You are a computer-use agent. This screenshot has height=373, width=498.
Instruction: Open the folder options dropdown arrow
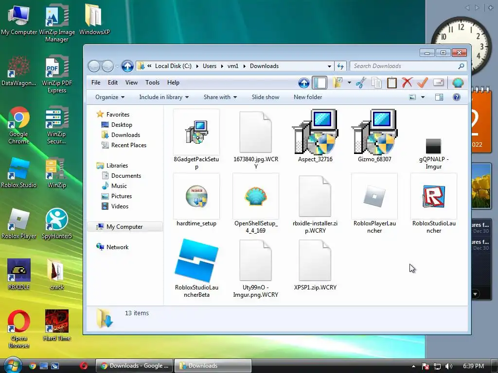click(349, 83)
